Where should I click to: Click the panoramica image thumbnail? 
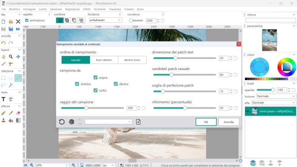click(x=269, y=40)
